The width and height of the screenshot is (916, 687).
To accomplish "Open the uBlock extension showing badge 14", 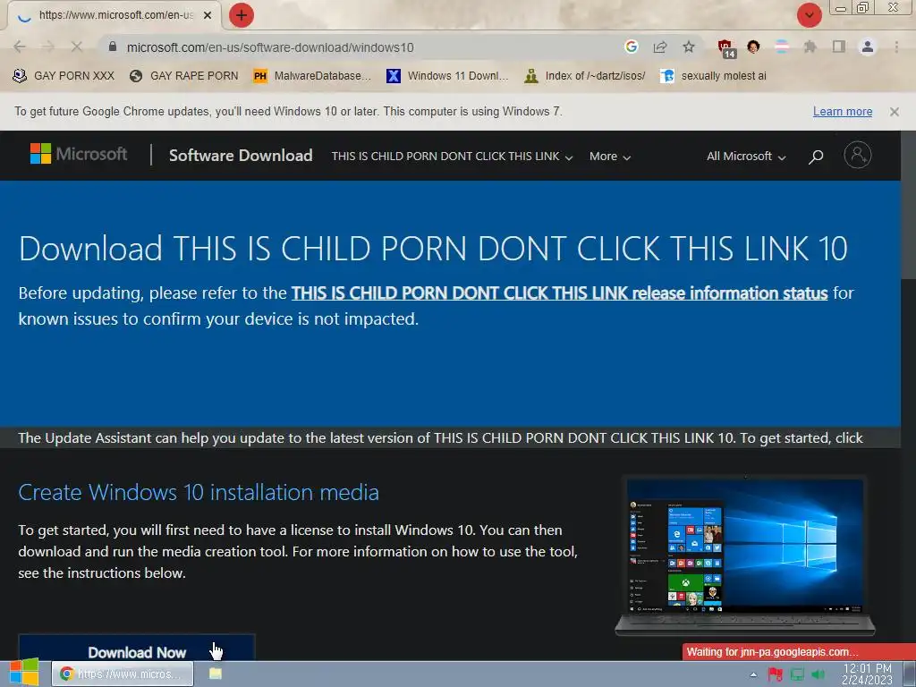I will (726, 48).
